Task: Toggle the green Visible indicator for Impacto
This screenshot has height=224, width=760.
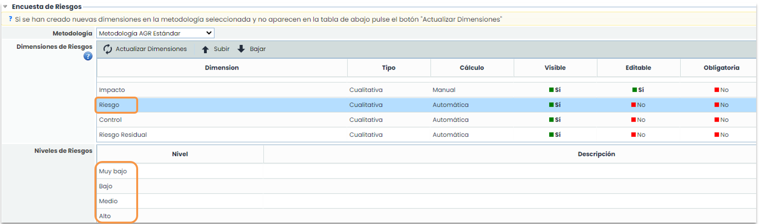Action: (x=552, y=90)
